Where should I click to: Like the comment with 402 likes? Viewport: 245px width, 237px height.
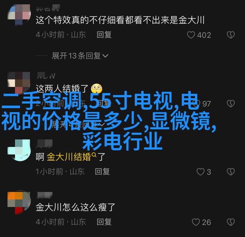tap(191, 35)
